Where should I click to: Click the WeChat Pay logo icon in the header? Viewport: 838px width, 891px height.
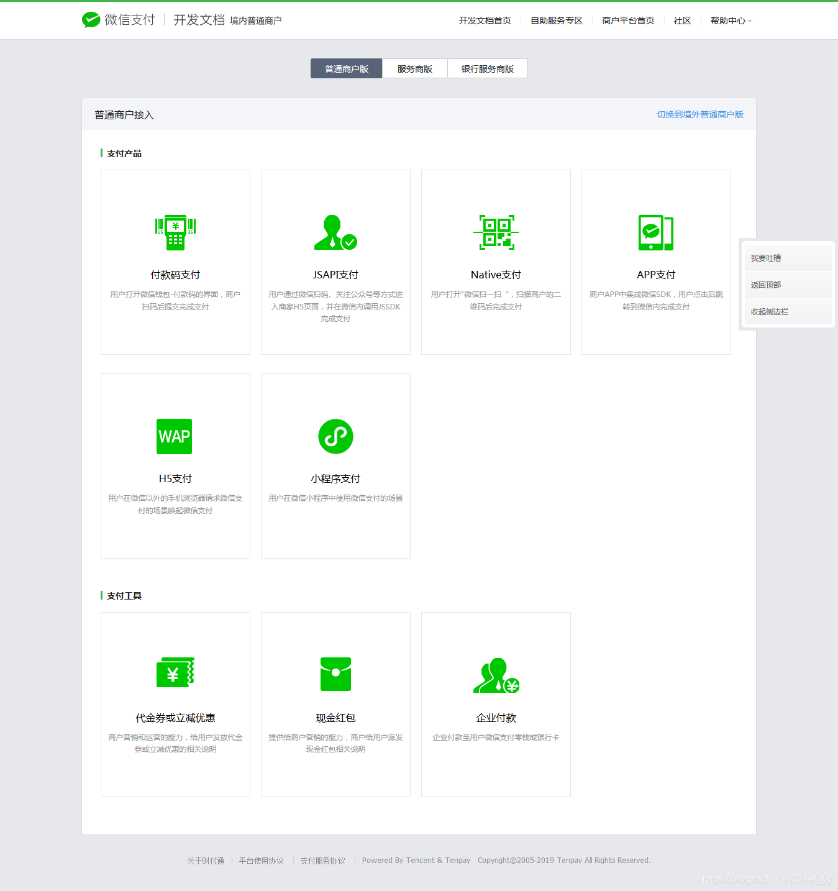click(91, 20)
